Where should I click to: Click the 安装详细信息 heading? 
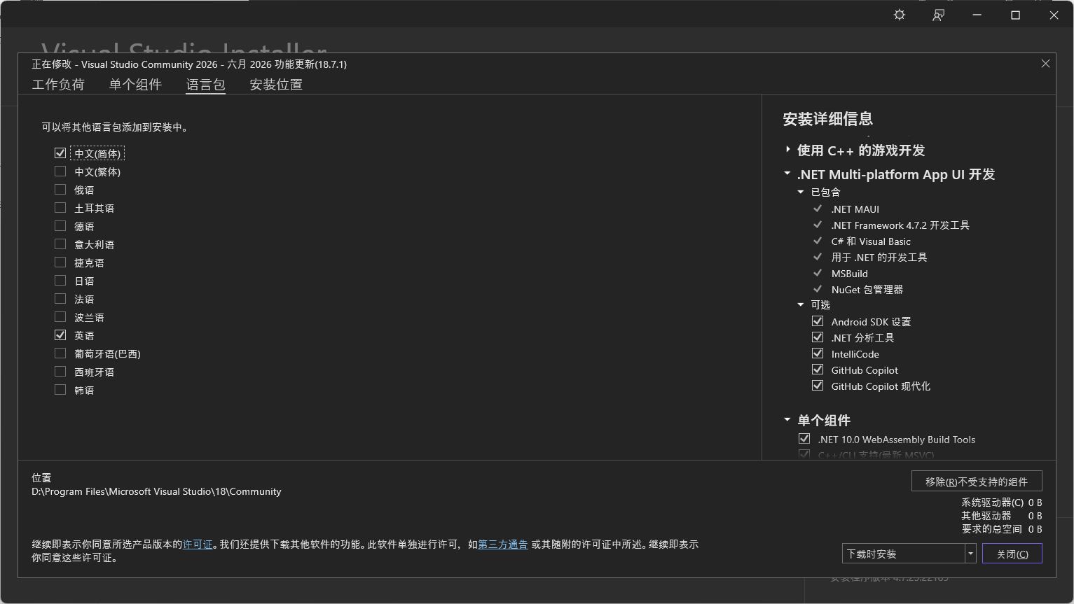(827, 119)
